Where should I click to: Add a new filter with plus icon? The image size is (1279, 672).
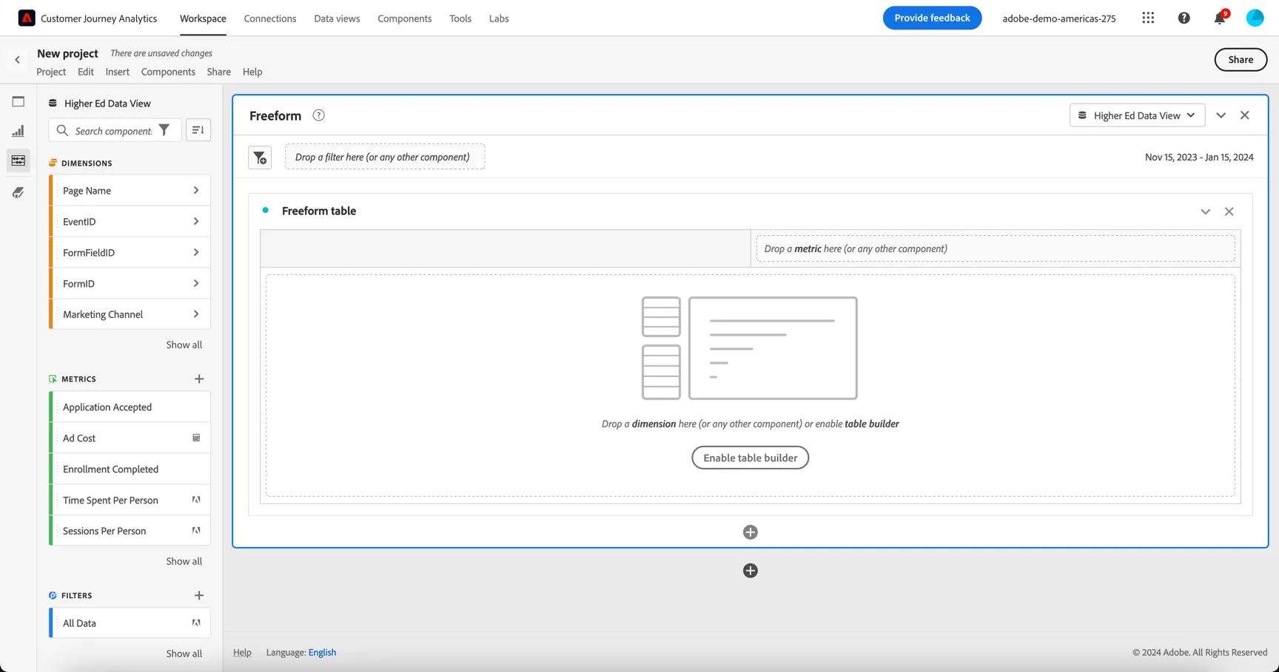(x=199, y=596)
